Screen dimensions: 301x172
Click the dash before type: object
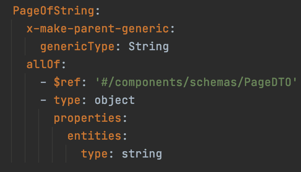(x=43, y=100)
